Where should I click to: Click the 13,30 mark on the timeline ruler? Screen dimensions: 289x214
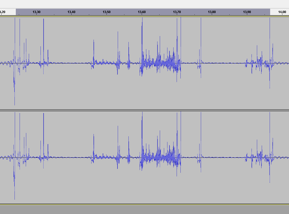[x=36, y=12]
